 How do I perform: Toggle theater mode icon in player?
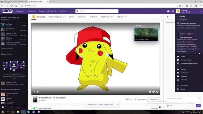click(154, 92)
